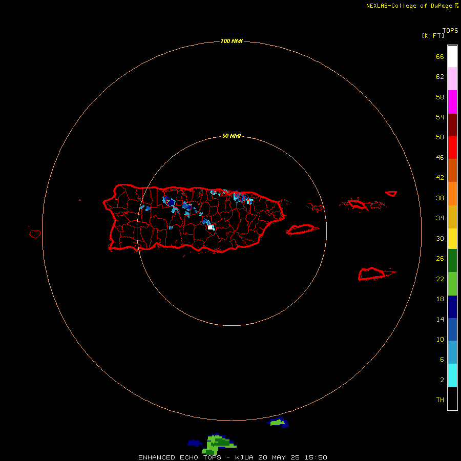Click the "26" legend value

click(x=440, y=259)
